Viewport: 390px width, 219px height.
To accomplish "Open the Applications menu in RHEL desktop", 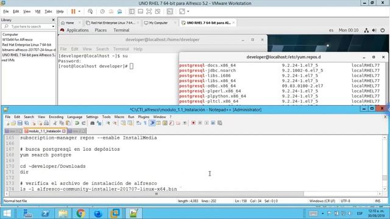I will click(x=77, y=30).
